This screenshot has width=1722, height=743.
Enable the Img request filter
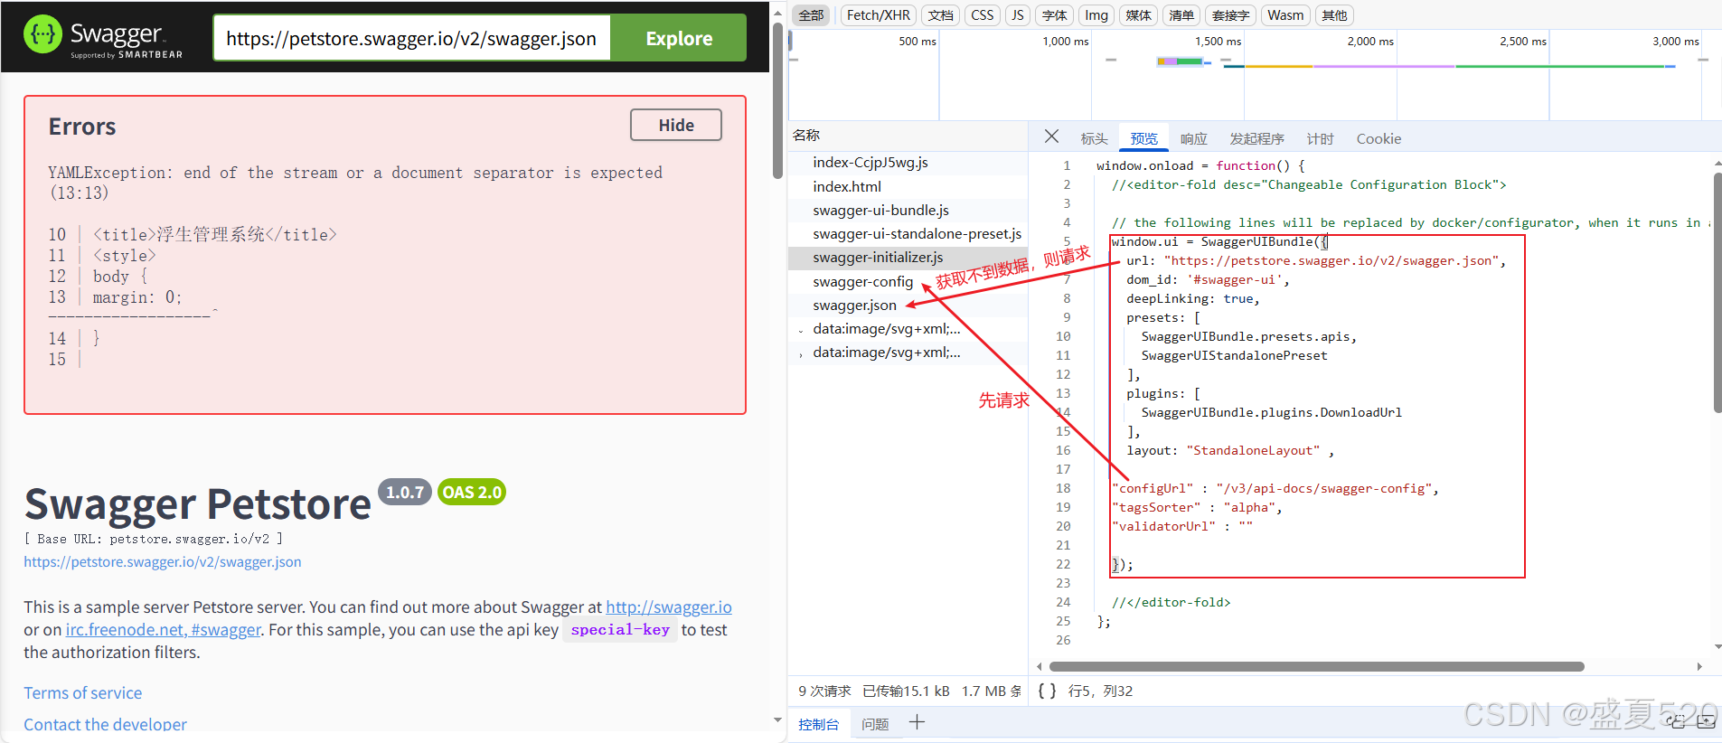tap(1096, 15)
